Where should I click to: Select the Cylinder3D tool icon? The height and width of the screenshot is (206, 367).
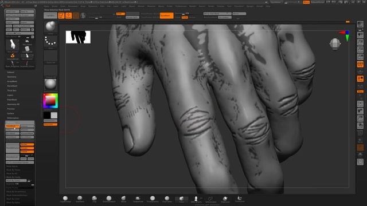(x=27, y=49)
